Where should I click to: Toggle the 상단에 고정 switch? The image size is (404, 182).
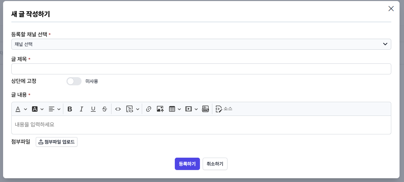(74, 81)
